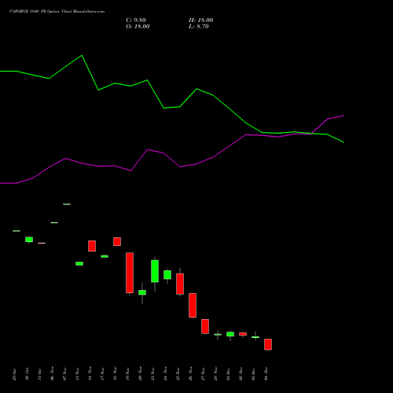Click the red candle above 27 Nov

(205, 326)
